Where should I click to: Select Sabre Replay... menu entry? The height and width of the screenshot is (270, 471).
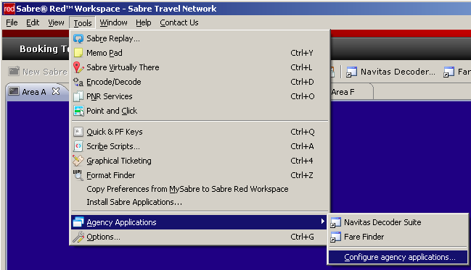pos(200,38)
